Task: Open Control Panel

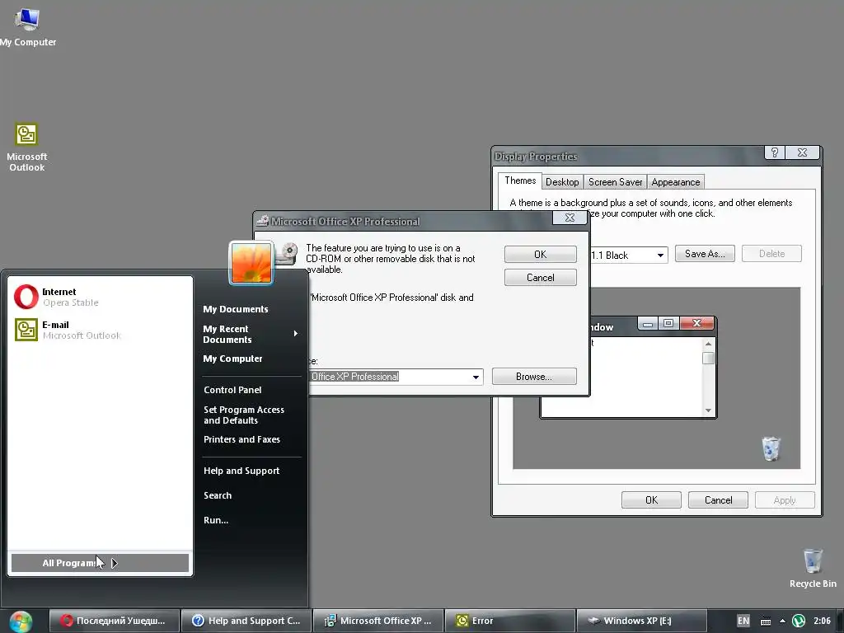Action: pyautogui.click(x=232, y=390)
